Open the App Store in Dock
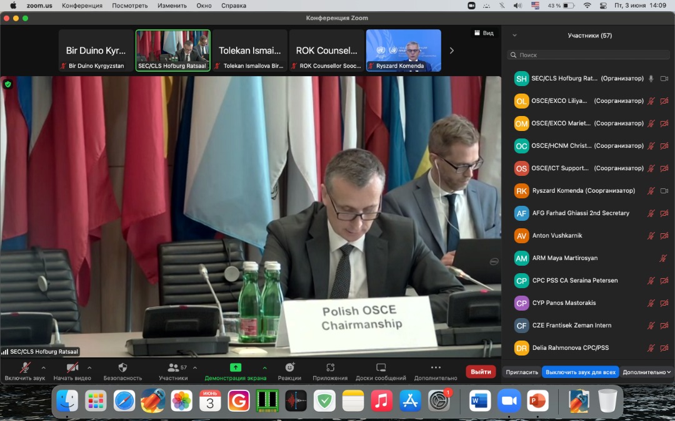 point(410,401)
